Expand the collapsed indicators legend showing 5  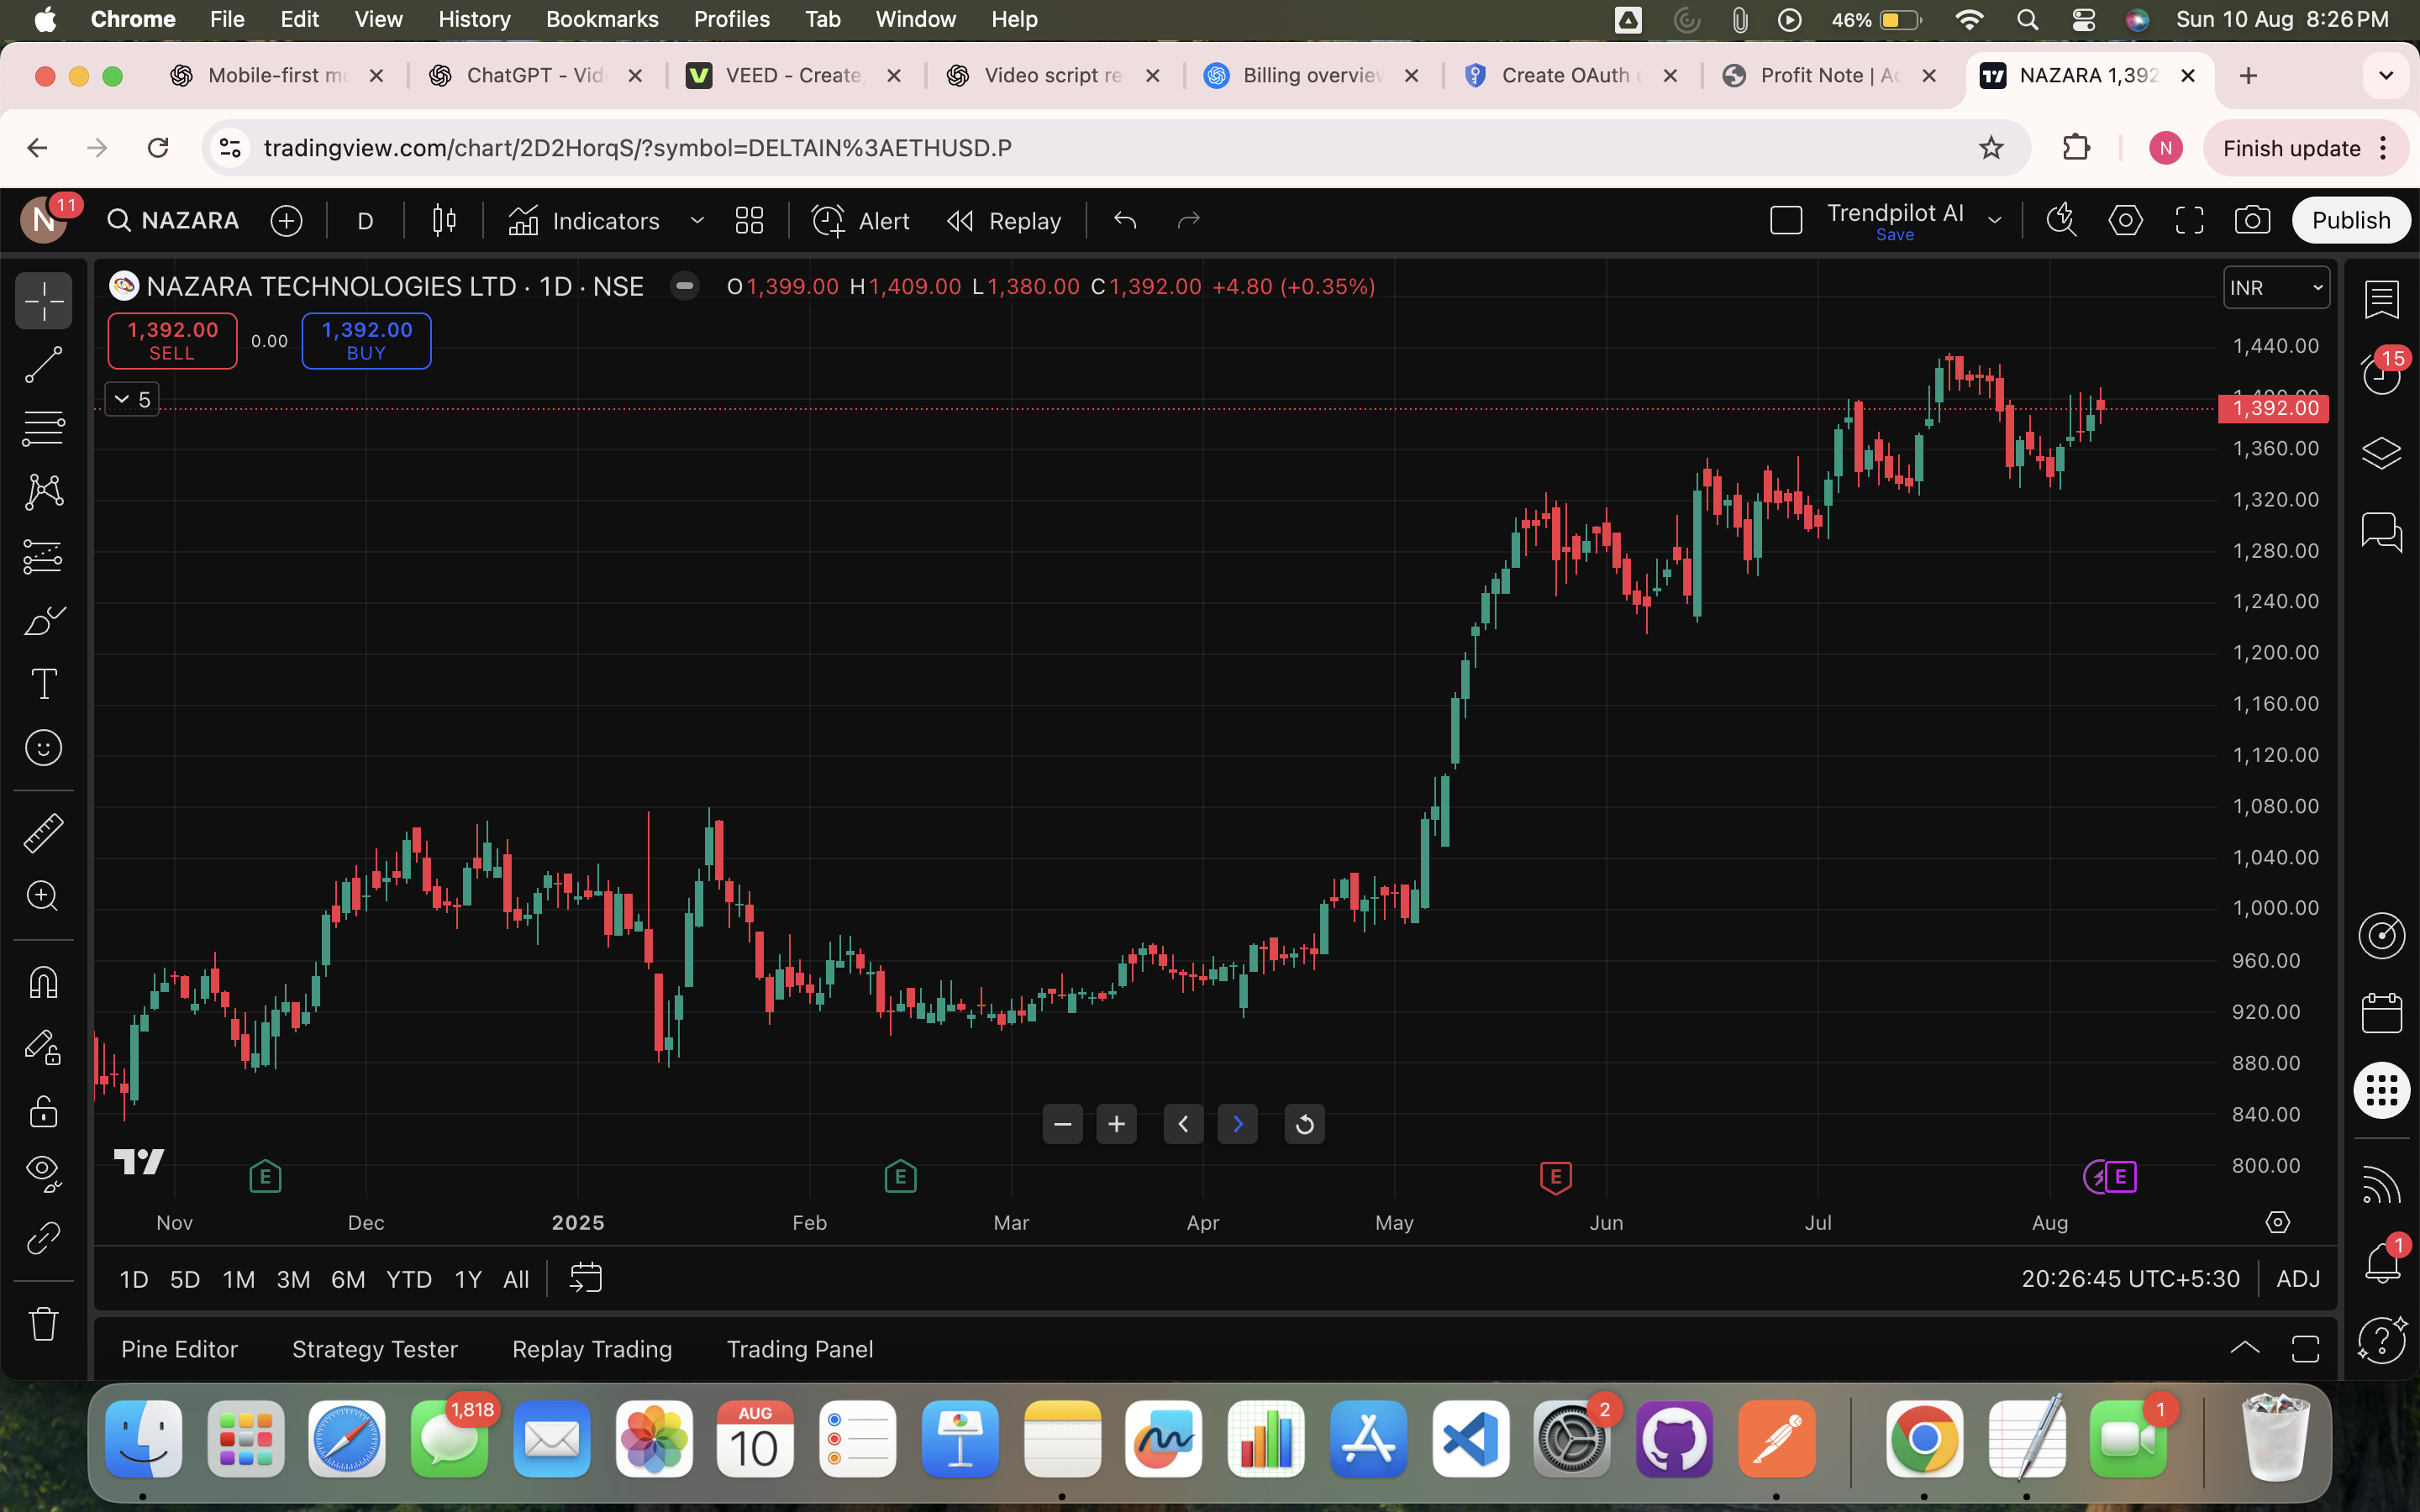coord(132,400)
